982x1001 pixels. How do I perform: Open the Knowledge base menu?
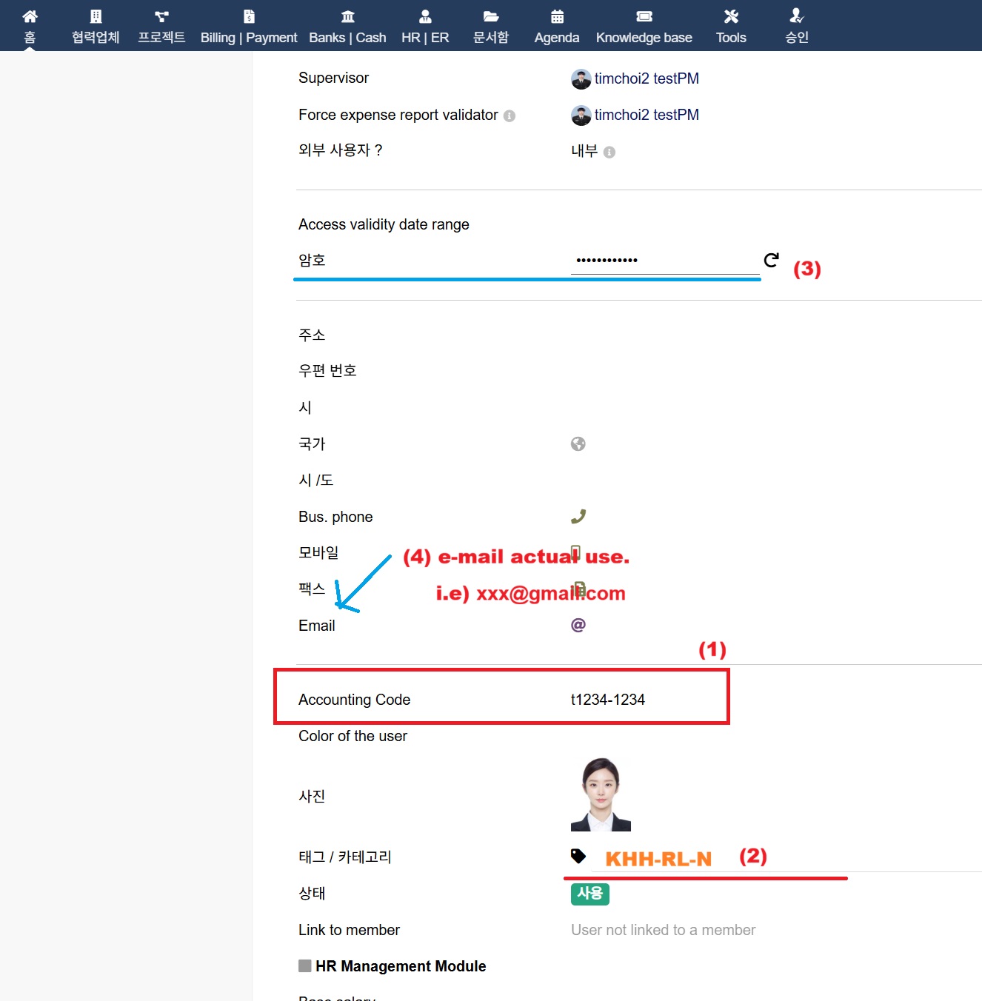[644, 27]
